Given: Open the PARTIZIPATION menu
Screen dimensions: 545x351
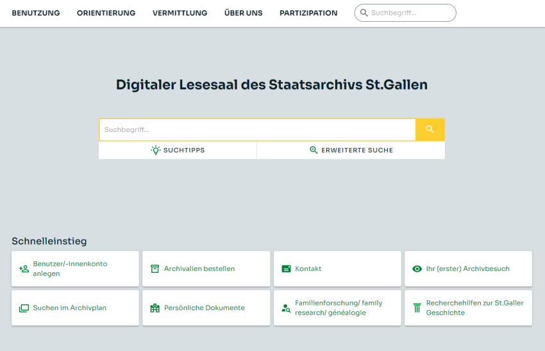Looking at the screenshot, I should coord(308,13).
